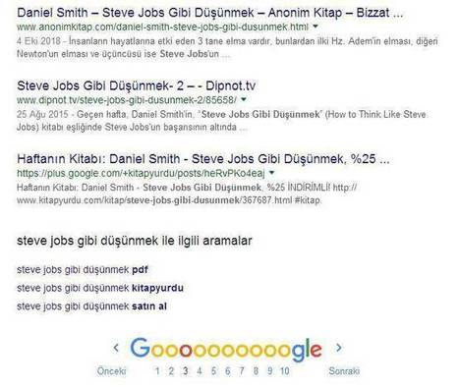The height and width of the screenshot is (387, 459).
Task: Go to results page 7
Action: 242,371
